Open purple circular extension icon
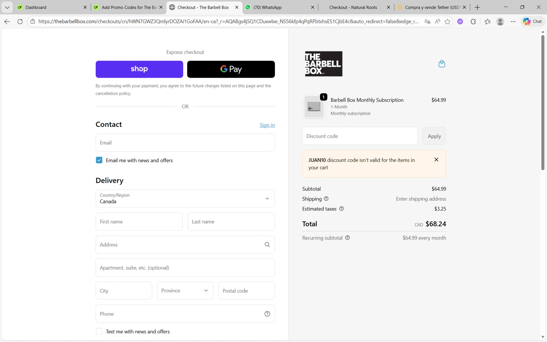 [x=460, y=22]
